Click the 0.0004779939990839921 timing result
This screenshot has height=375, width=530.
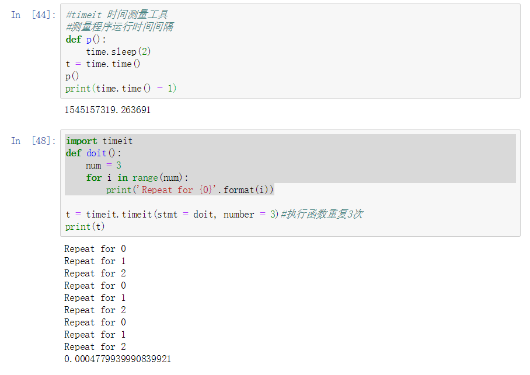click(118, 359)
